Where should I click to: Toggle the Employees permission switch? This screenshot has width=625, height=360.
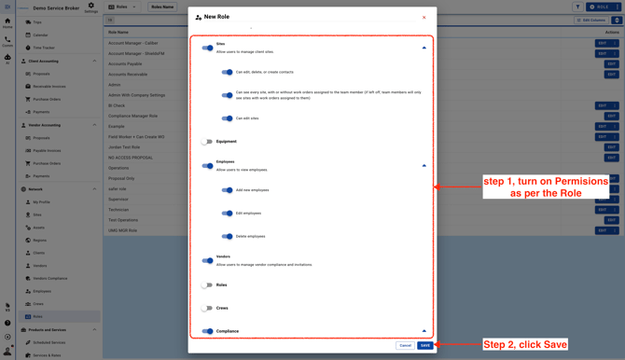(207, 166)
